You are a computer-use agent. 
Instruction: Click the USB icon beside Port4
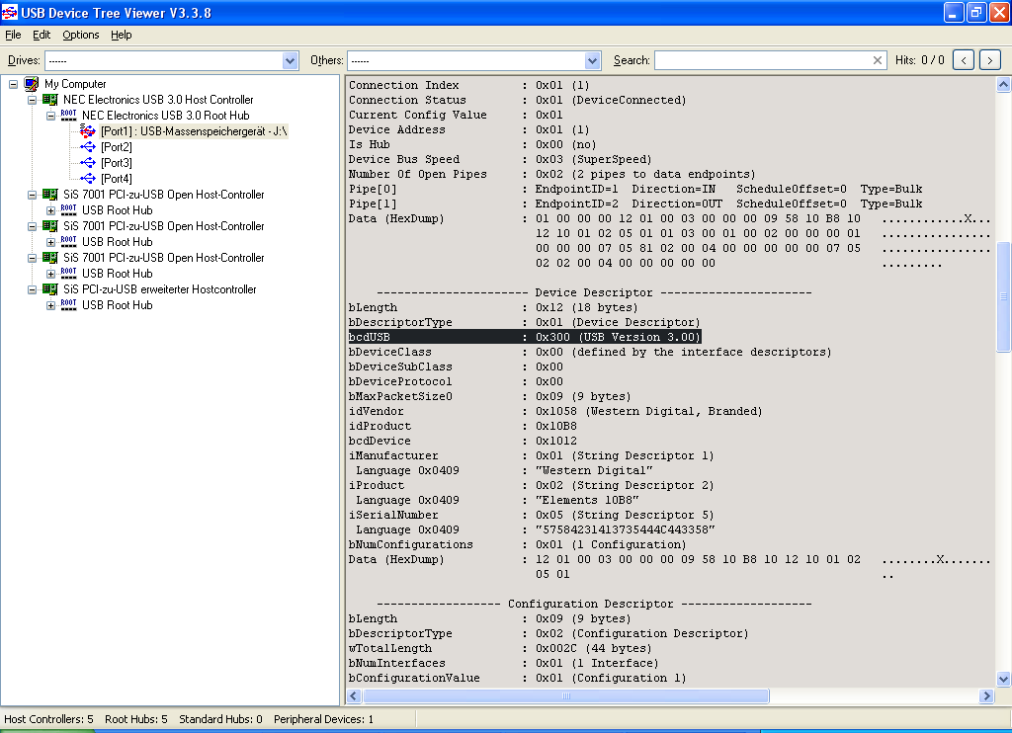click(87, 179)
